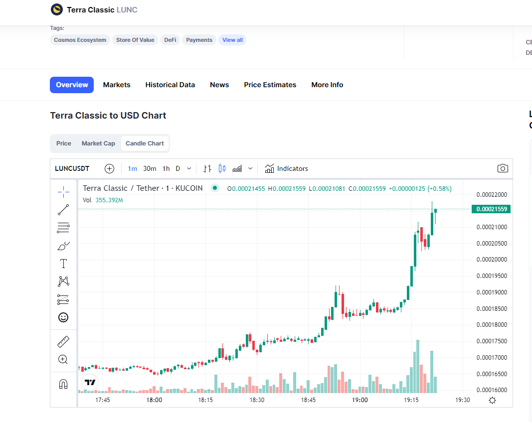Select the trend line drawing tool
Image resolution: width=532 pixels, height=422 pixels.
[x=63, y=210]
